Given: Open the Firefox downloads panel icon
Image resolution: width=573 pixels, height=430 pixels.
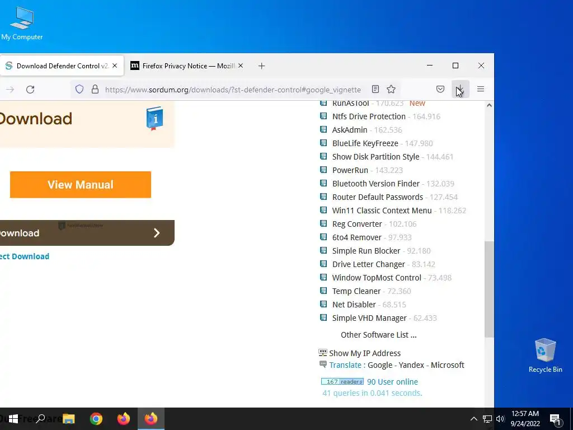Looking at the screenshot, I should coord(460,89).
